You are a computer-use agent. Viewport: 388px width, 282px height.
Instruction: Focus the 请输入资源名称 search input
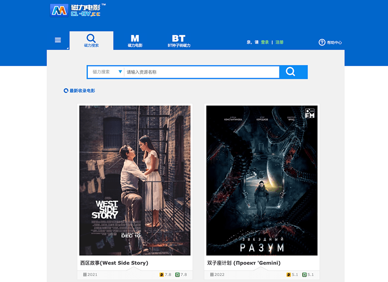point(202,72)
